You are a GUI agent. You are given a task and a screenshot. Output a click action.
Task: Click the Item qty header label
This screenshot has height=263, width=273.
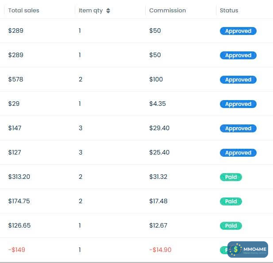click(x=91, y=11)
